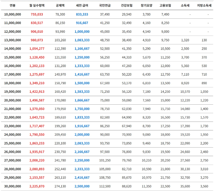The width and height of the screenshot is (214, 191).
Task: Select blue pre-tax value 833,333
Action: [82, 14]
